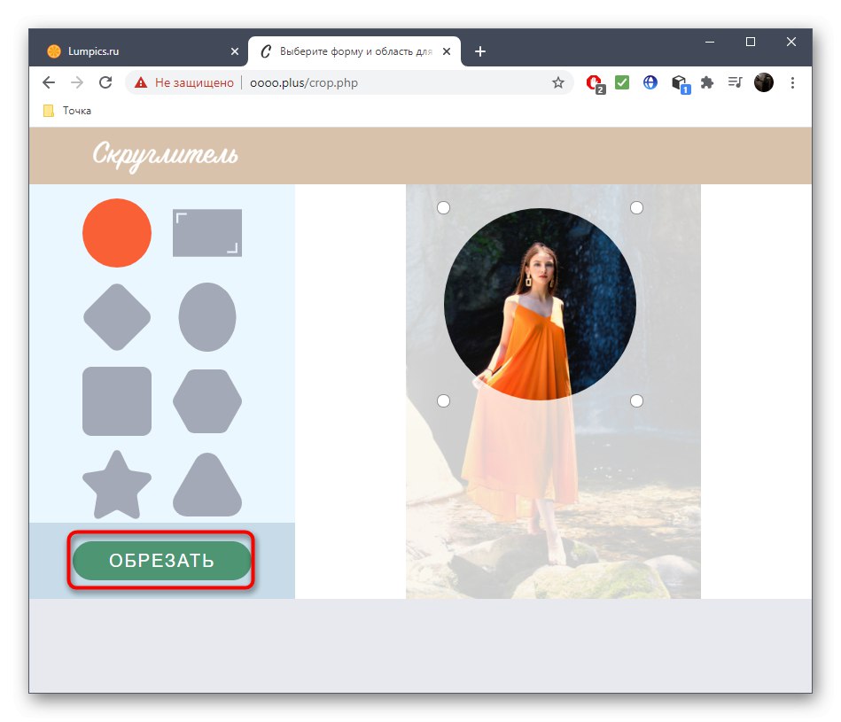This screenshot has width=841, height=722.
Task: Open the browser profile avatar menu
Action: click(x=763, y=82)
